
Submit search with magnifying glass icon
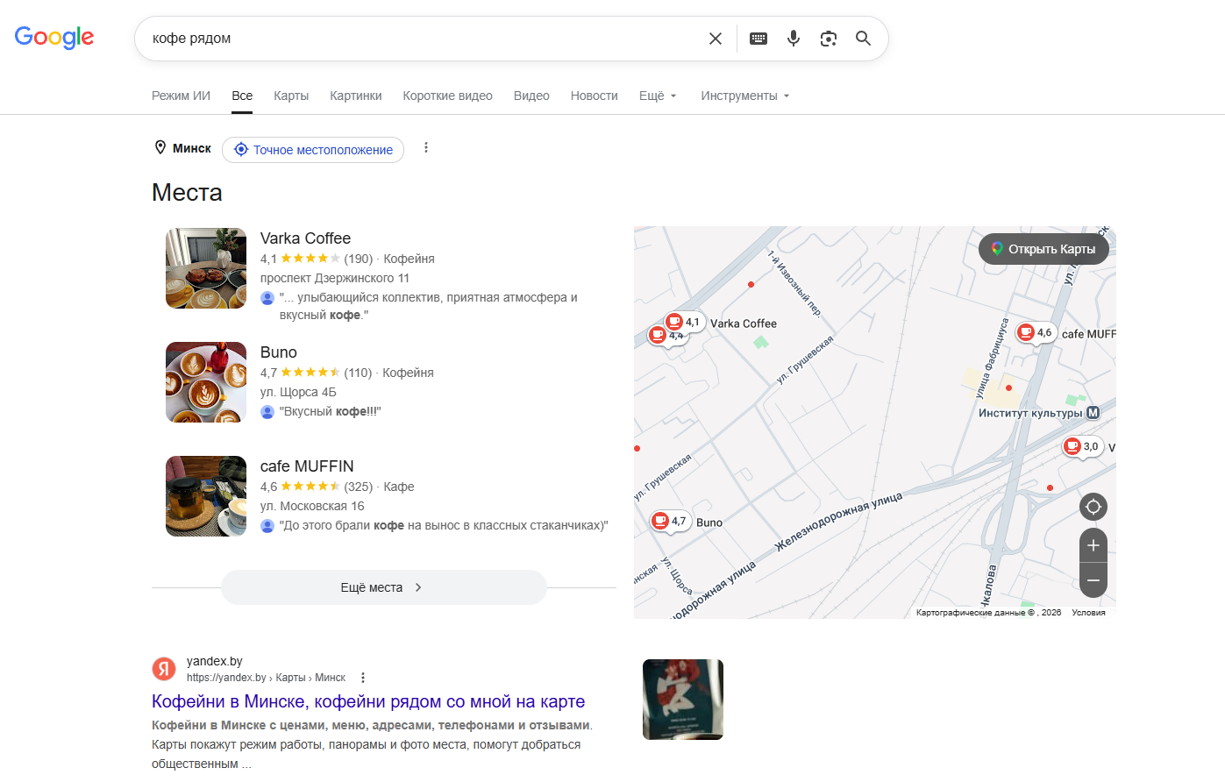tap(864, 39)
